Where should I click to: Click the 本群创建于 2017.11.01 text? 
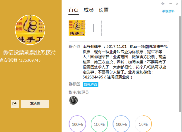click(104, 47)
